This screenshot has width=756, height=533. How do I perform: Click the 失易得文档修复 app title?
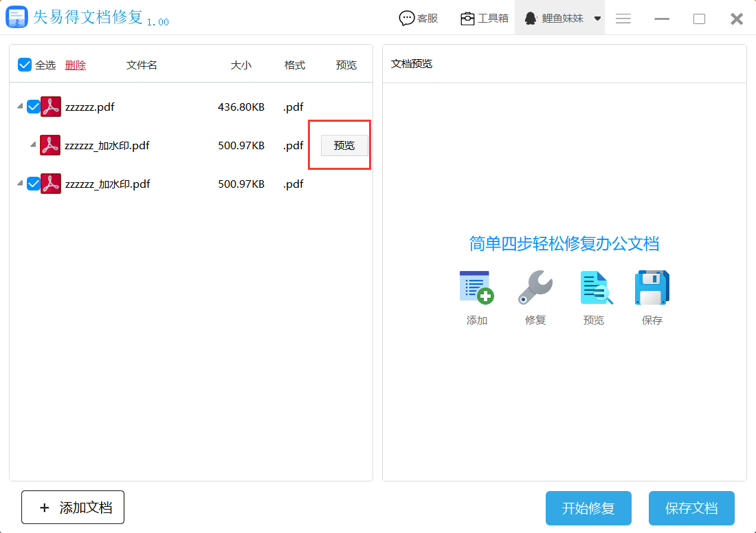point(88,17)
